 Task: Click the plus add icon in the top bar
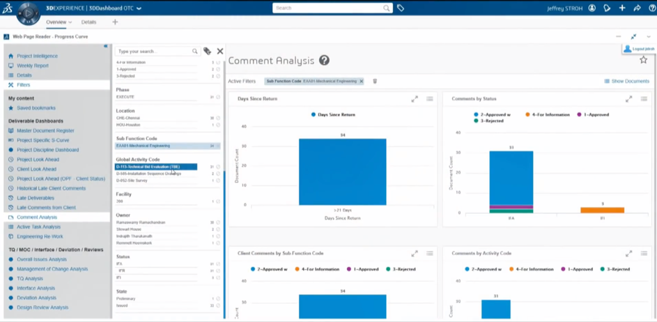click(x=622, y=8)
